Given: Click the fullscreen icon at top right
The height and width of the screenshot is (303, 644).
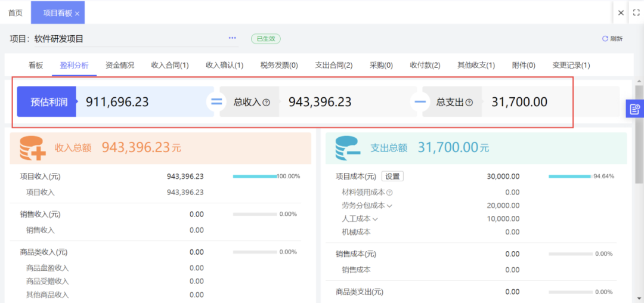Looking at the screenshot, I should tap(637, 13).
